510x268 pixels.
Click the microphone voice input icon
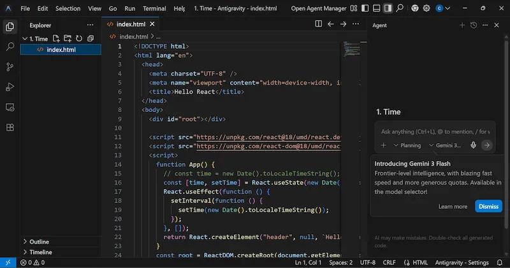pos(473,145)
